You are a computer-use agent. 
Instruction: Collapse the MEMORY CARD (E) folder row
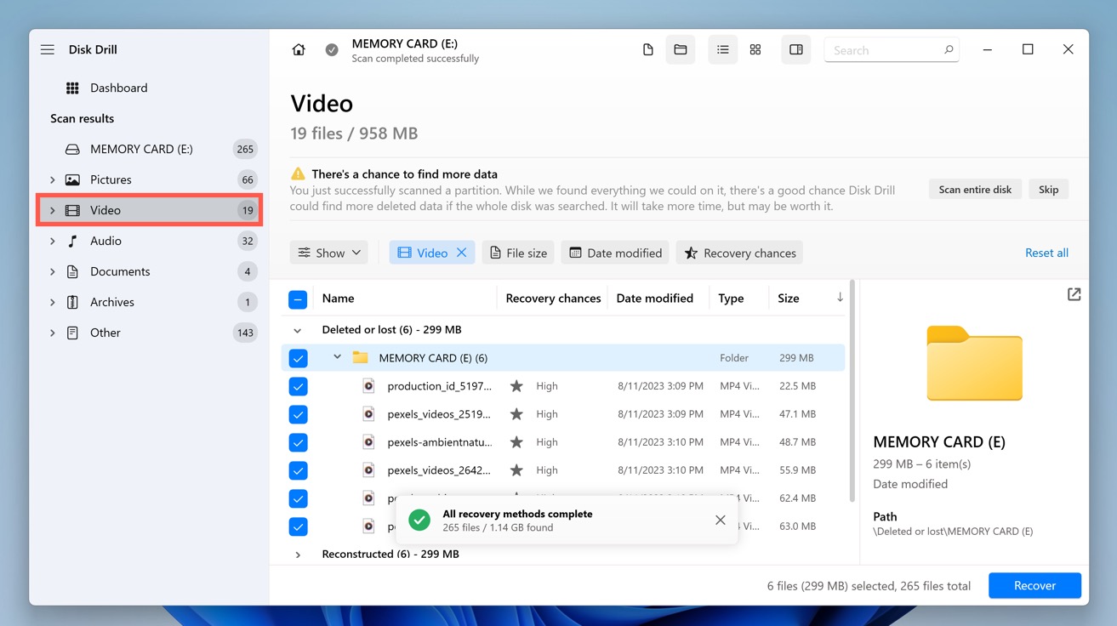[337, 357]
